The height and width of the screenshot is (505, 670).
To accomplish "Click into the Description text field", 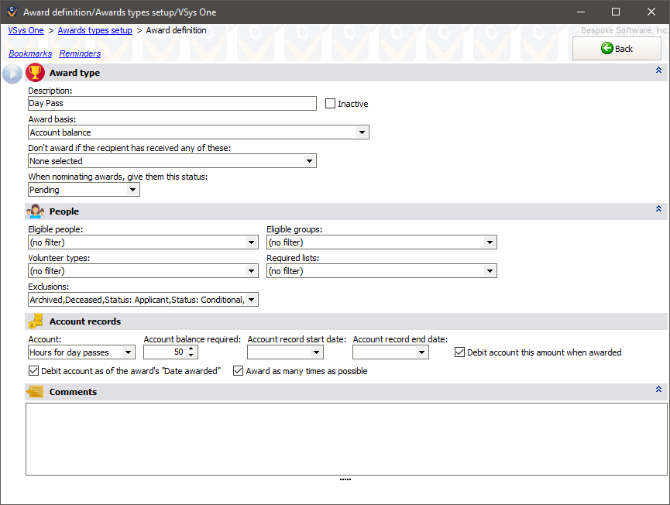I will [172, 104].
